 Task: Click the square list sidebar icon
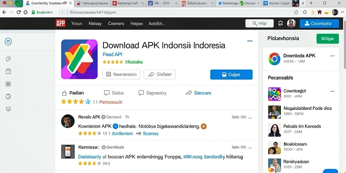click(8, 84)
